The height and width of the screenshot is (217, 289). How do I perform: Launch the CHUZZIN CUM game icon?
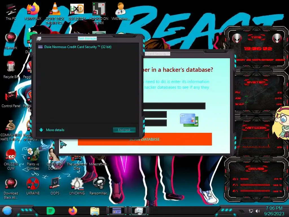11,159
